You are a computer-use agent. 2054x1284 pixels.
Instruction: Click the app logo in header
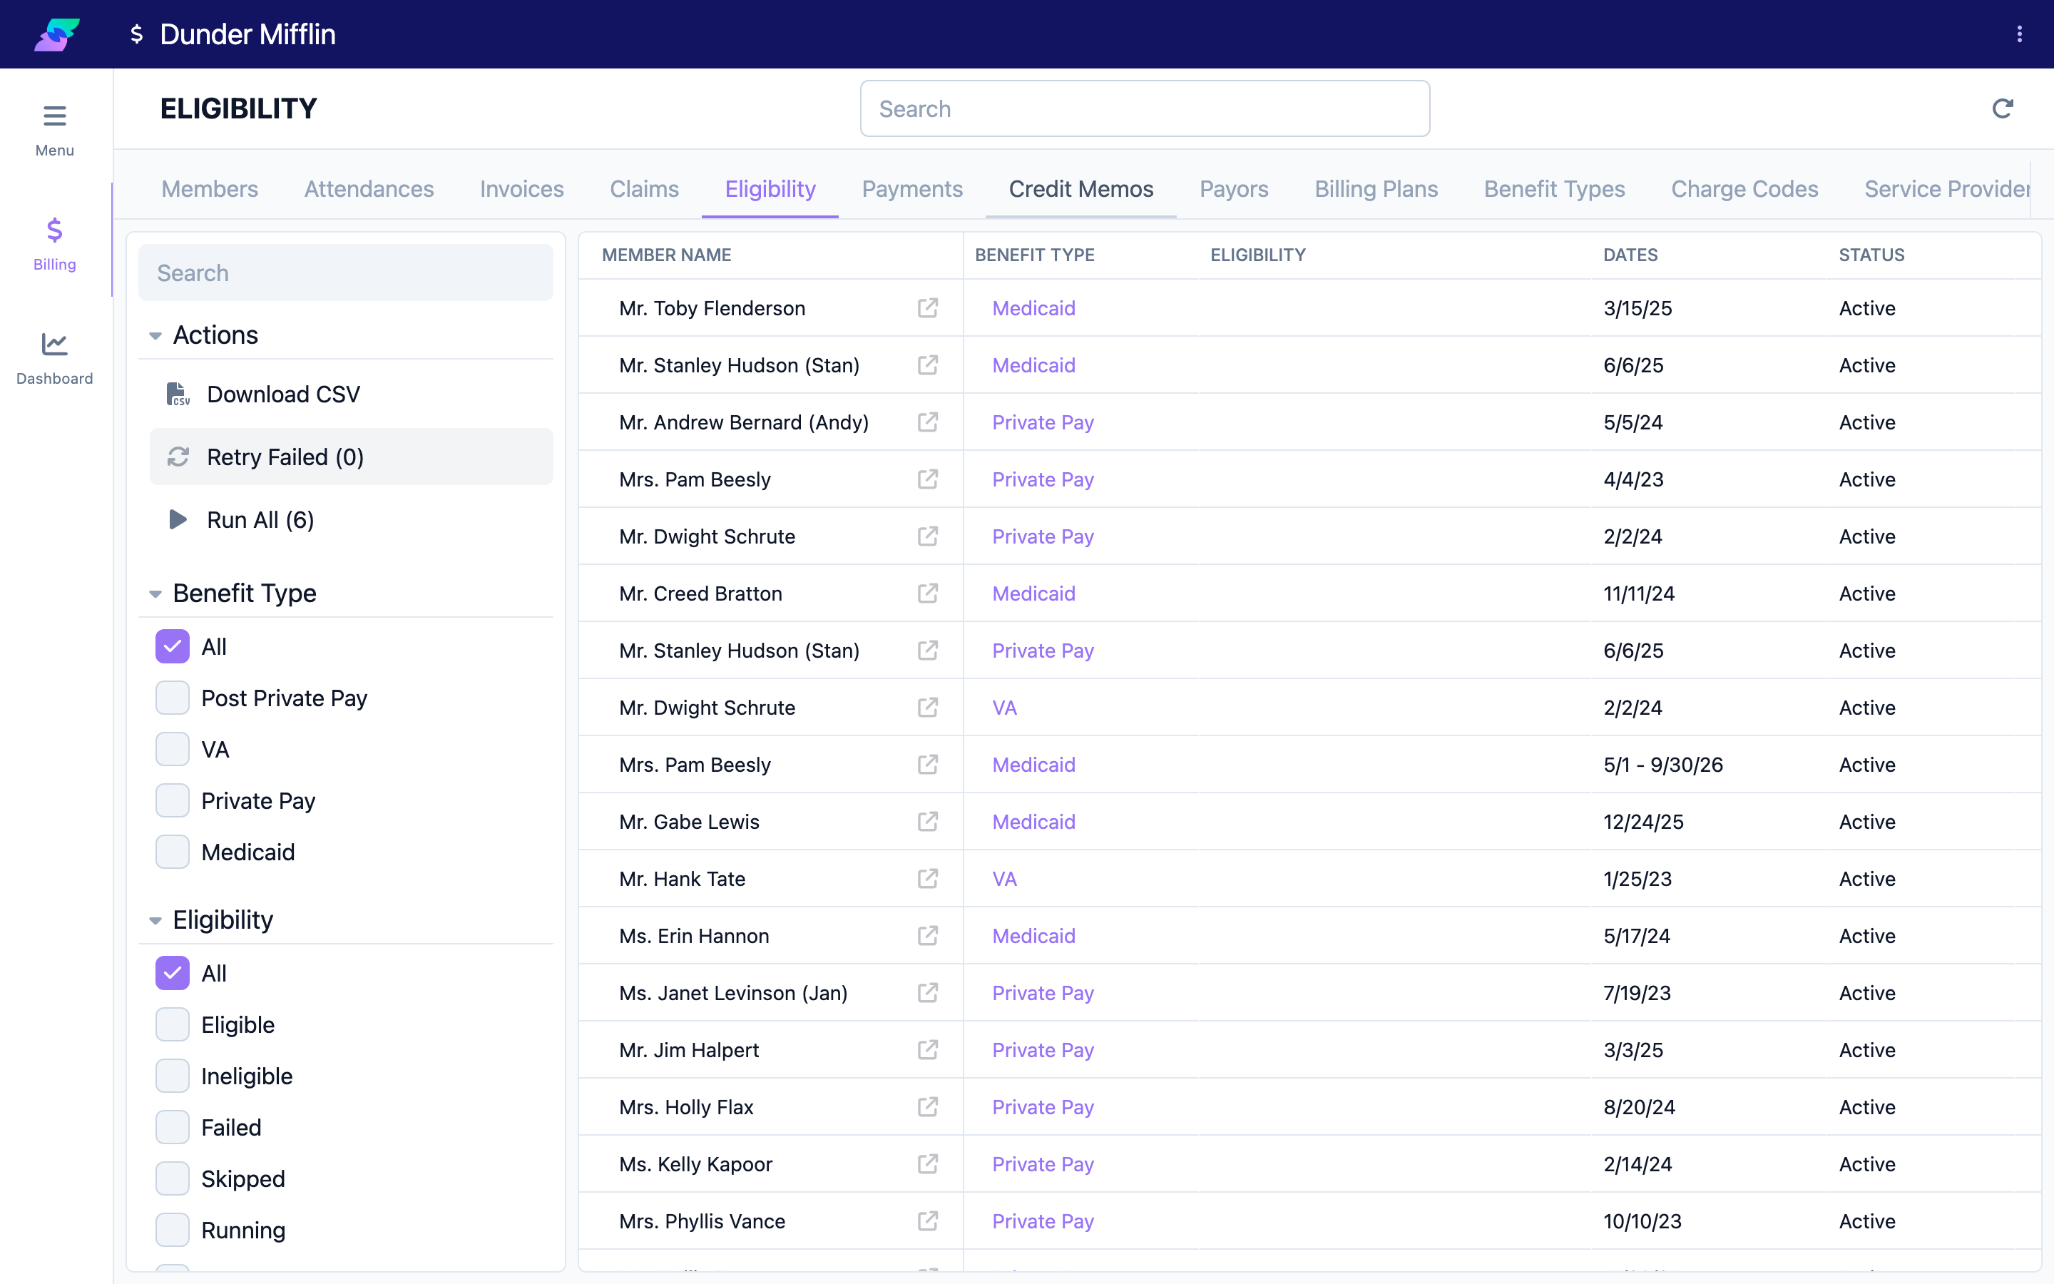57,34
